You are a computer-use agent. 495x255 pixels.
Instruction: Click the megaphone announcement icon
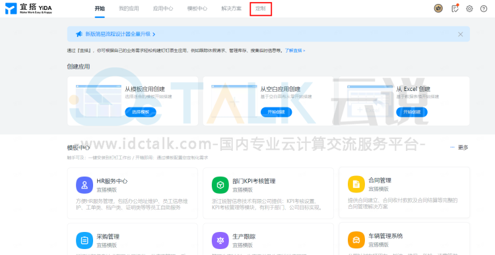79,34
